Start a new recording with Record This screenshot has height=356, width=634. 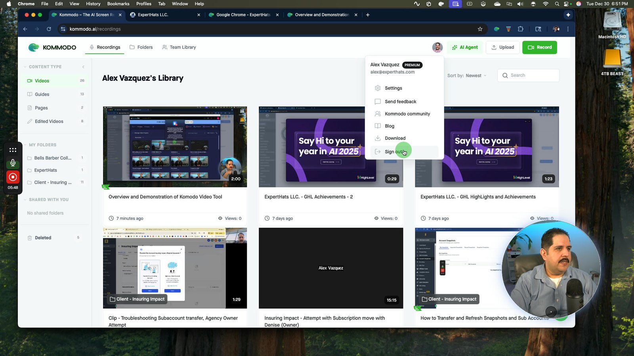540,47
